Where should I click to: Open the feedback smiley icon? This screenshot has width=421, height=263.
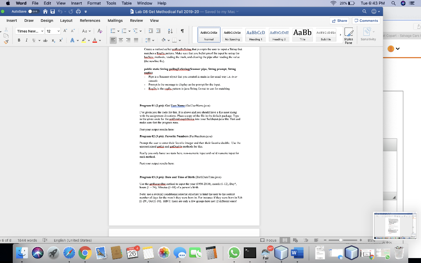374,12
